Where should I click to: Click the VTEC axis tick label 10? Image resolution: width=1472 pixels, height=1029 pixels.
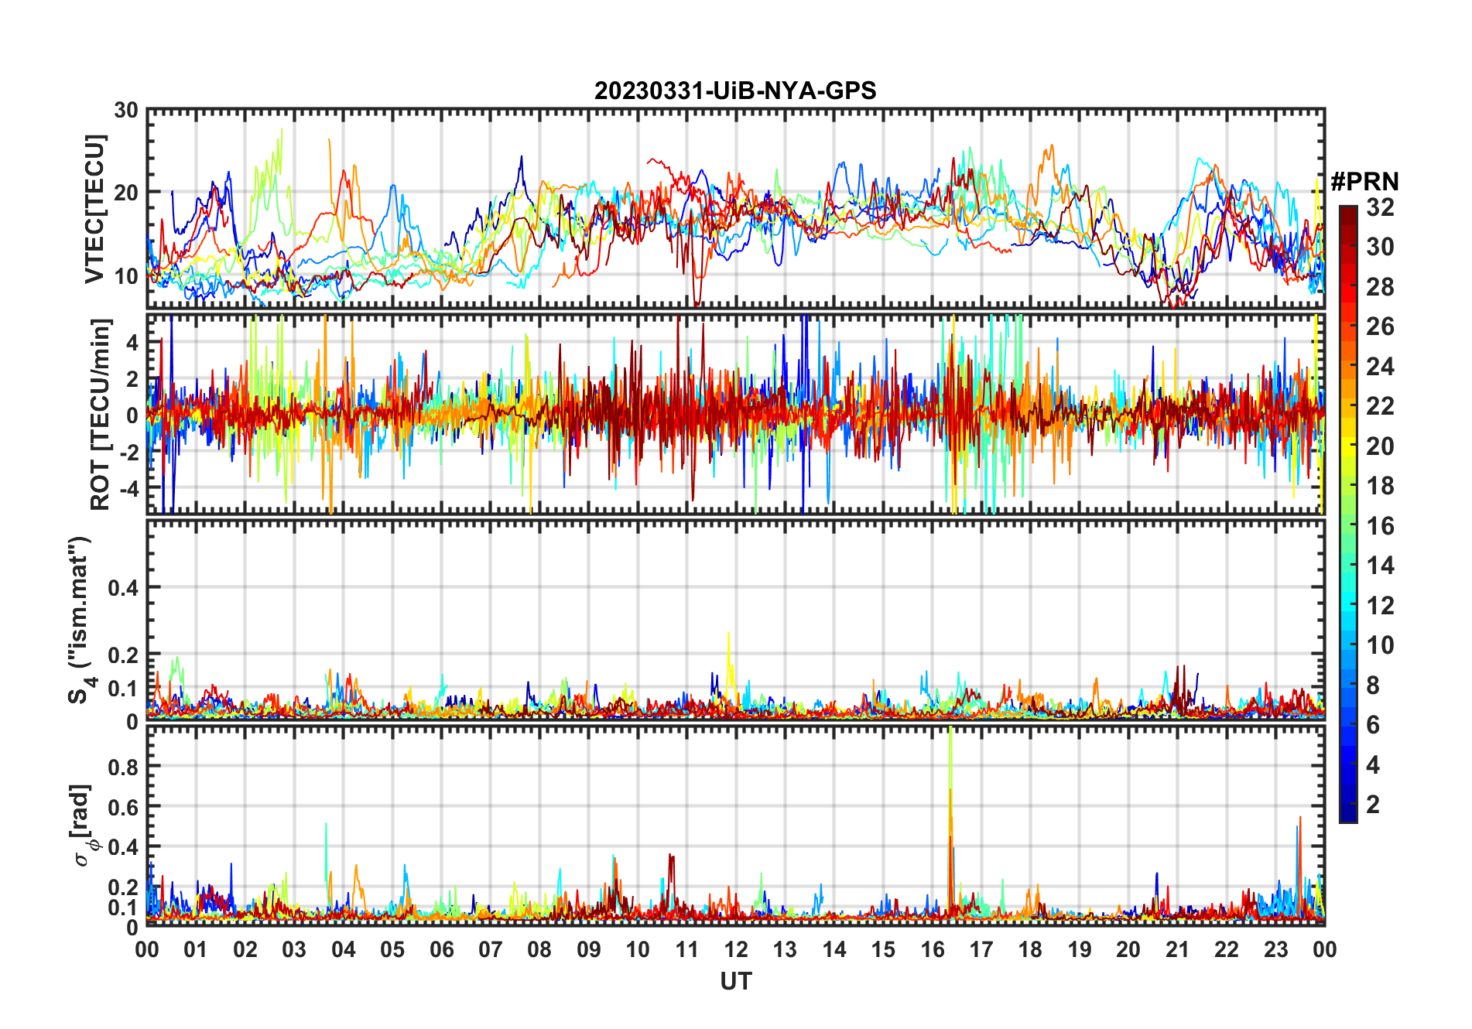[126, 275]
